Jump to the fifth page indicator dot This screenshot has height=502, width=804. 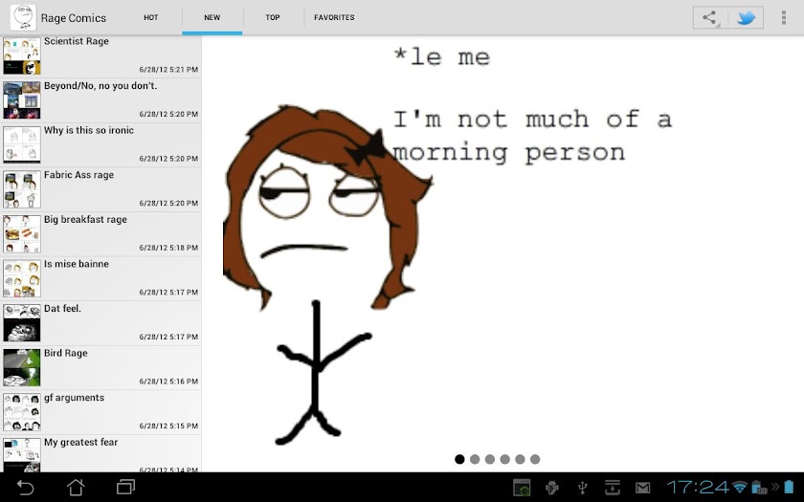(520, 459)
